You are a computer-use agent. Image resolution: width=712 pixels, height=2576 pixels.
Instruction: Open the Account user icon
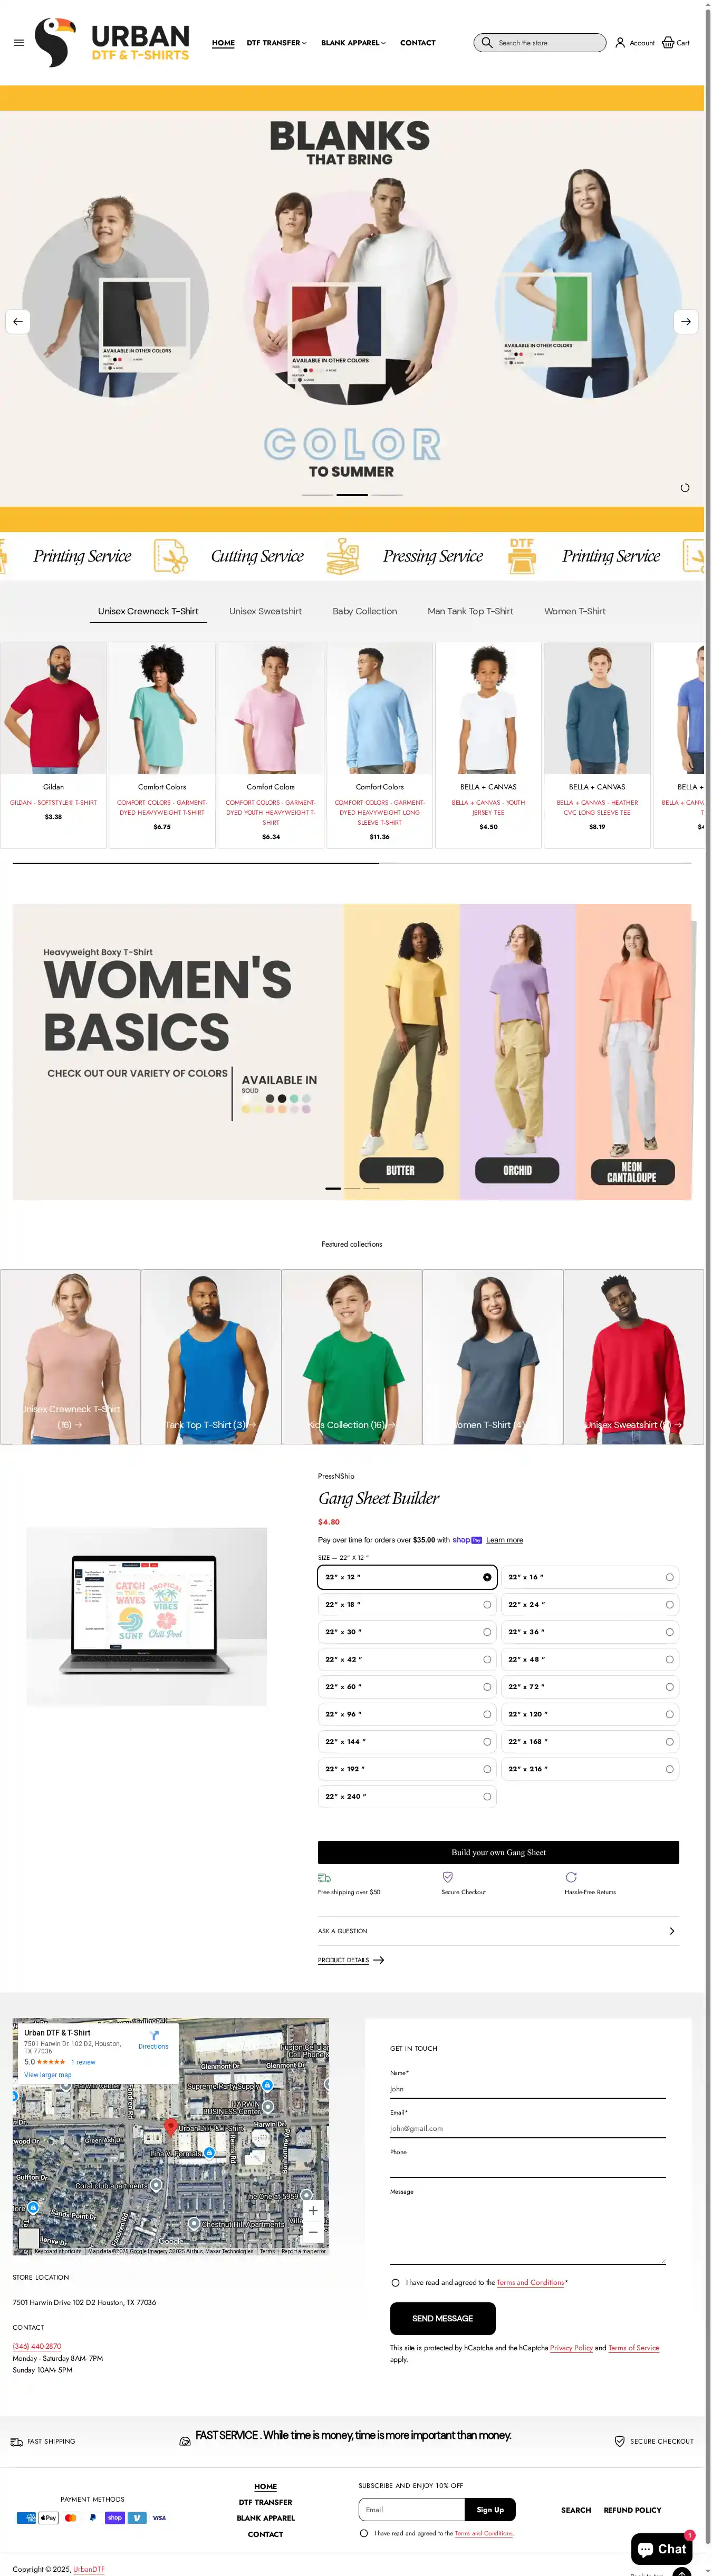(620, 43)
